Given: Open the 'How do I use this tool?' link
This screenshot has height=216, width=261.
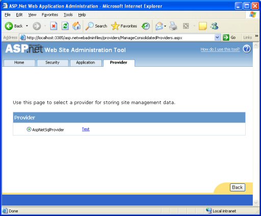Looking at the screenshot, I should pyautogui.click(x=220, y=49).
